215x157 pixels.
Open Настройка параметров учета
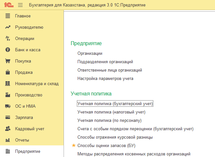105,79
